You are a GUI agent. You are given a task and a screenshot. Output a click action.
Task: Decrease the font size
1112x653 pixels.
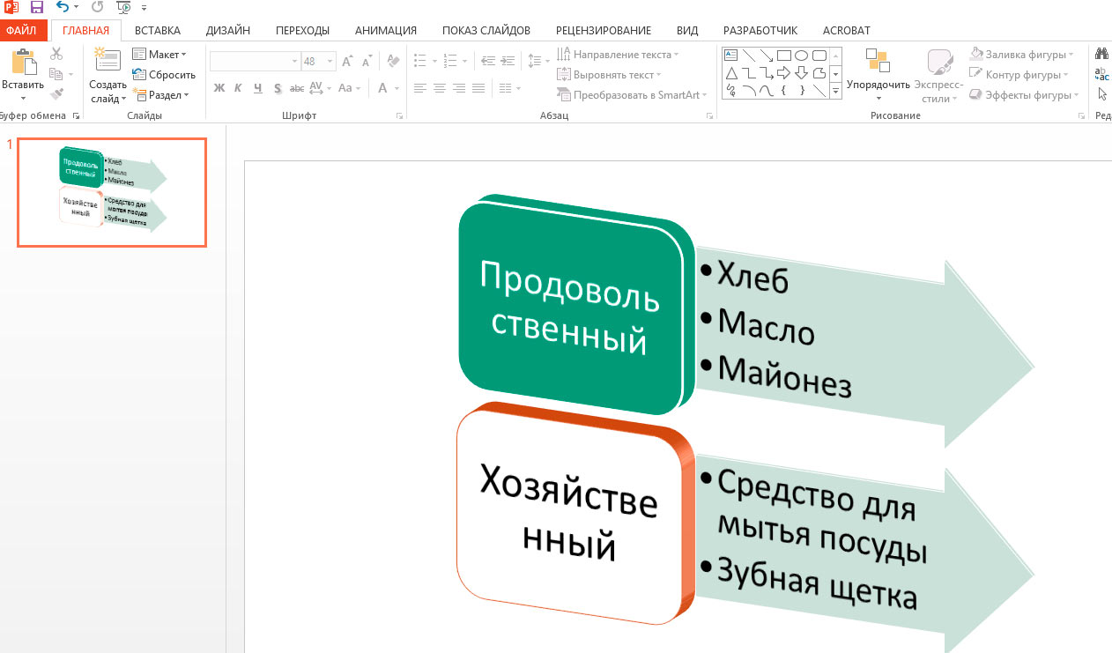point(366,62)
